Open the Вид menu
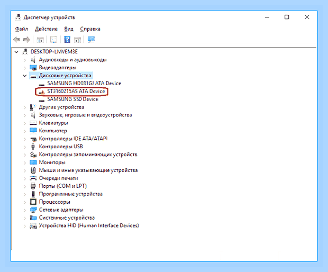Image resolution: width=328 pixels, height=272 pixels. (x=69, y=29)
